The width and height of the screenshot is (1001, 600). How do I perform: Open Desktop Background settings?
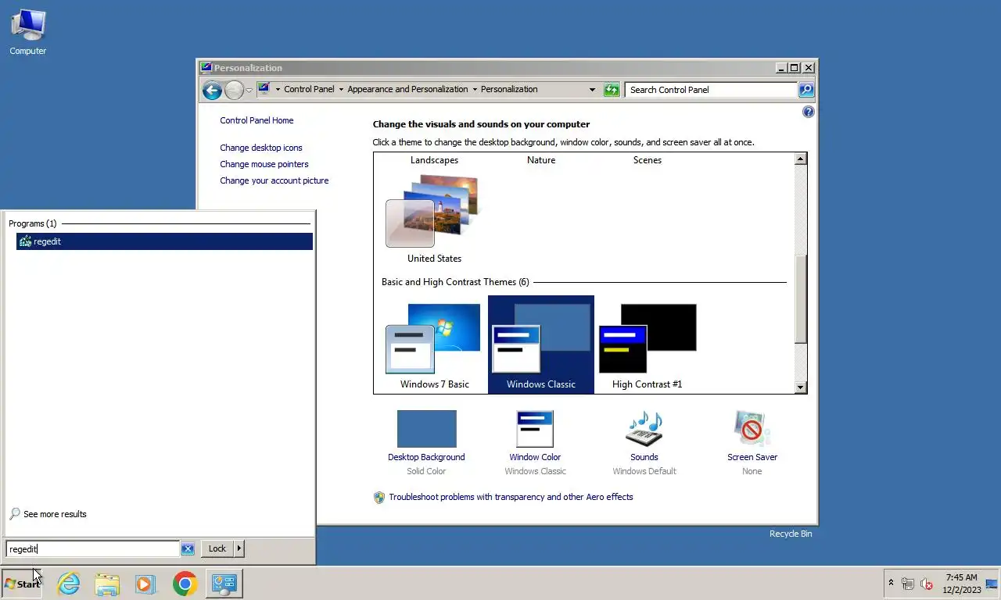[426, 441]
